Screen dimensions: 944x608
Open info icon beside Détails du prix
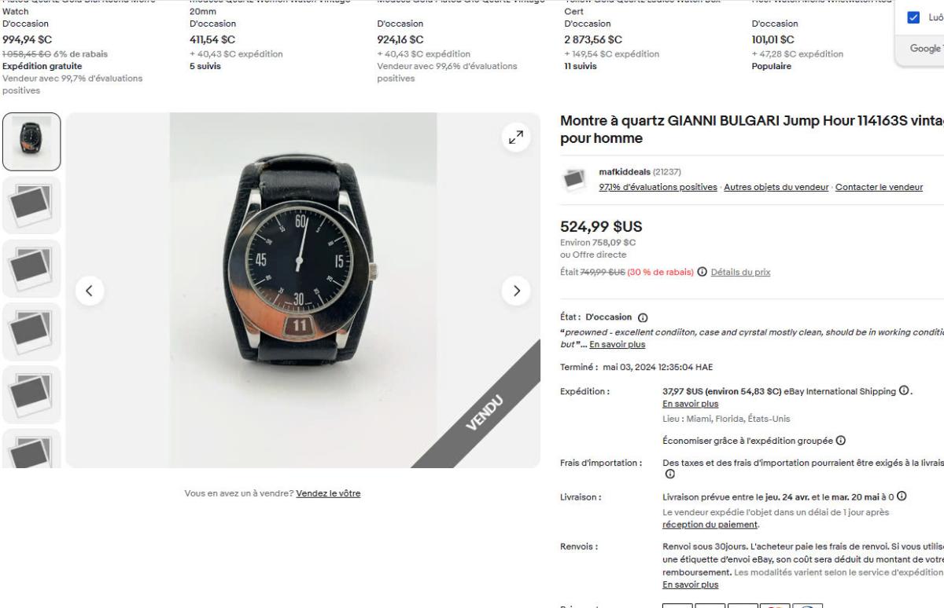(702, 272)
